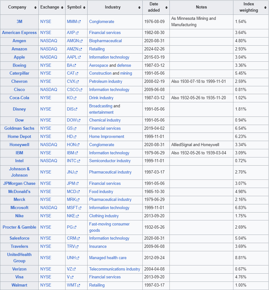Open the CVX stock symbol link

[x=71, y=81]
